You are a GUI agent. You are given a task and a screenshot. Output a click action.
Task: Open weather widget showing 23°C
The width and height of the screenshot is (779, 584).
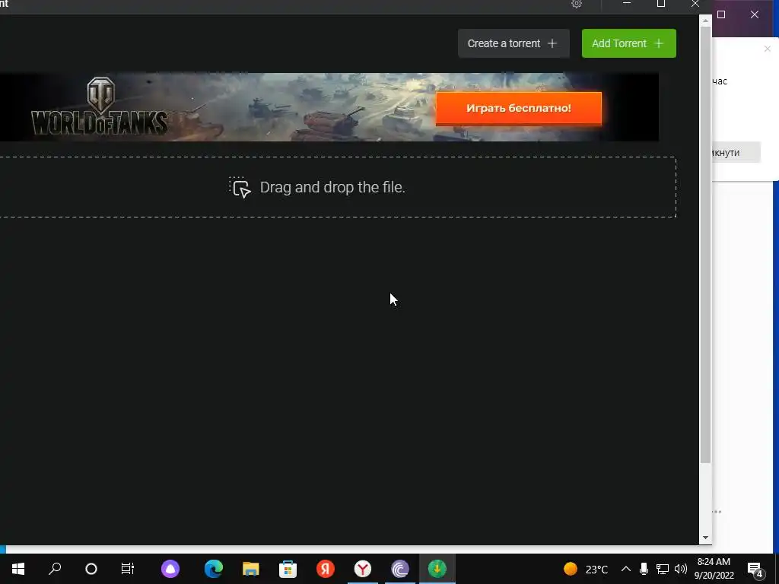click(586, 569)
